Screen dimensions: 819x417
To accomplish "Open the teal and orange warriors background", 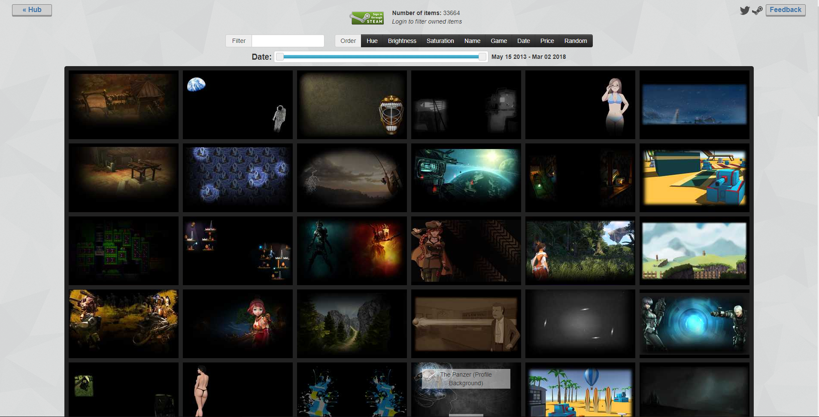I will tap(352, 251).
